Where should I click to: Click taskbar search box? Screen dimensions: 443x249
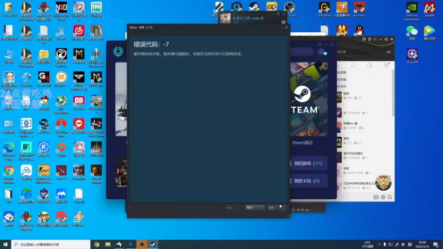[x=51, y=244]
